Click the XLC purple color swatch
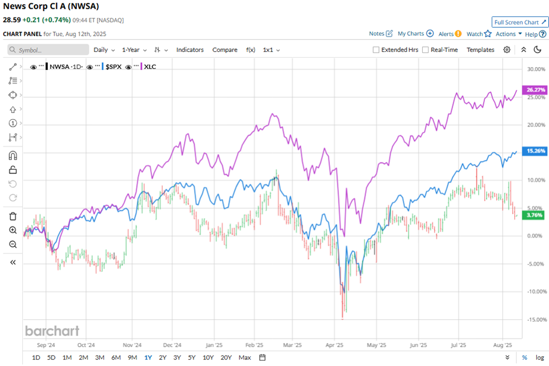The width and height of the screenshot is (549, 366). tap(141, 67)
